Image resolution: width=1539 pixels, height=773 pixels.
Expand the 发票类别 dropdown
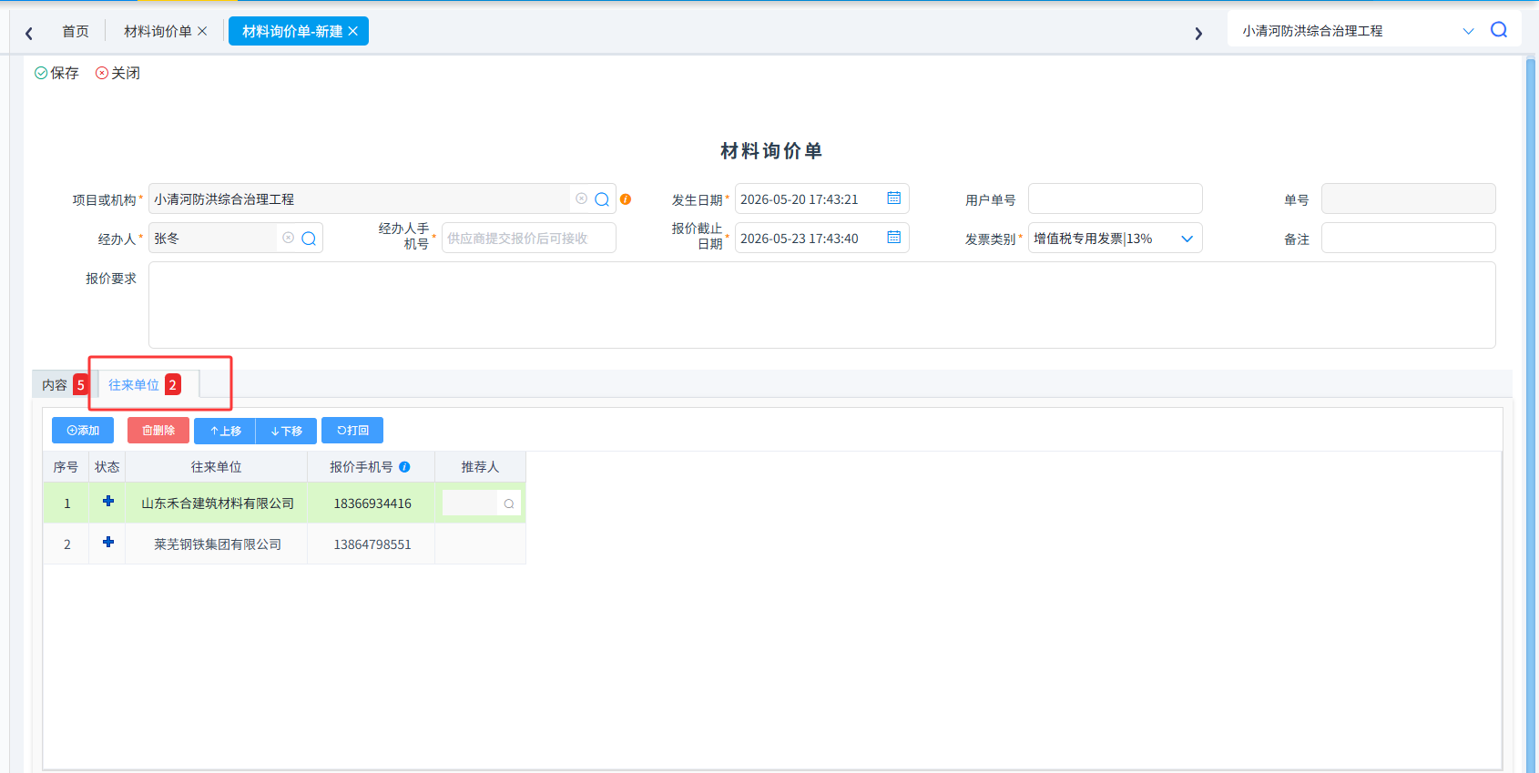pyautogui.click(x=1187, y=239)
